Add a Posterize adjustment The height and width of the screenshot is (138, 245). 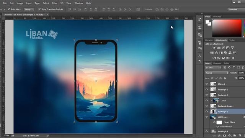(219, 58)
